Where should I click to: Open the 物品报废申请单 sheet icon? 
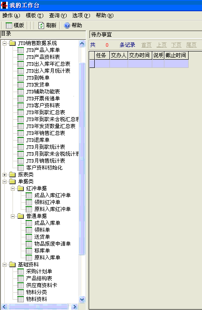tap(29, 244)
